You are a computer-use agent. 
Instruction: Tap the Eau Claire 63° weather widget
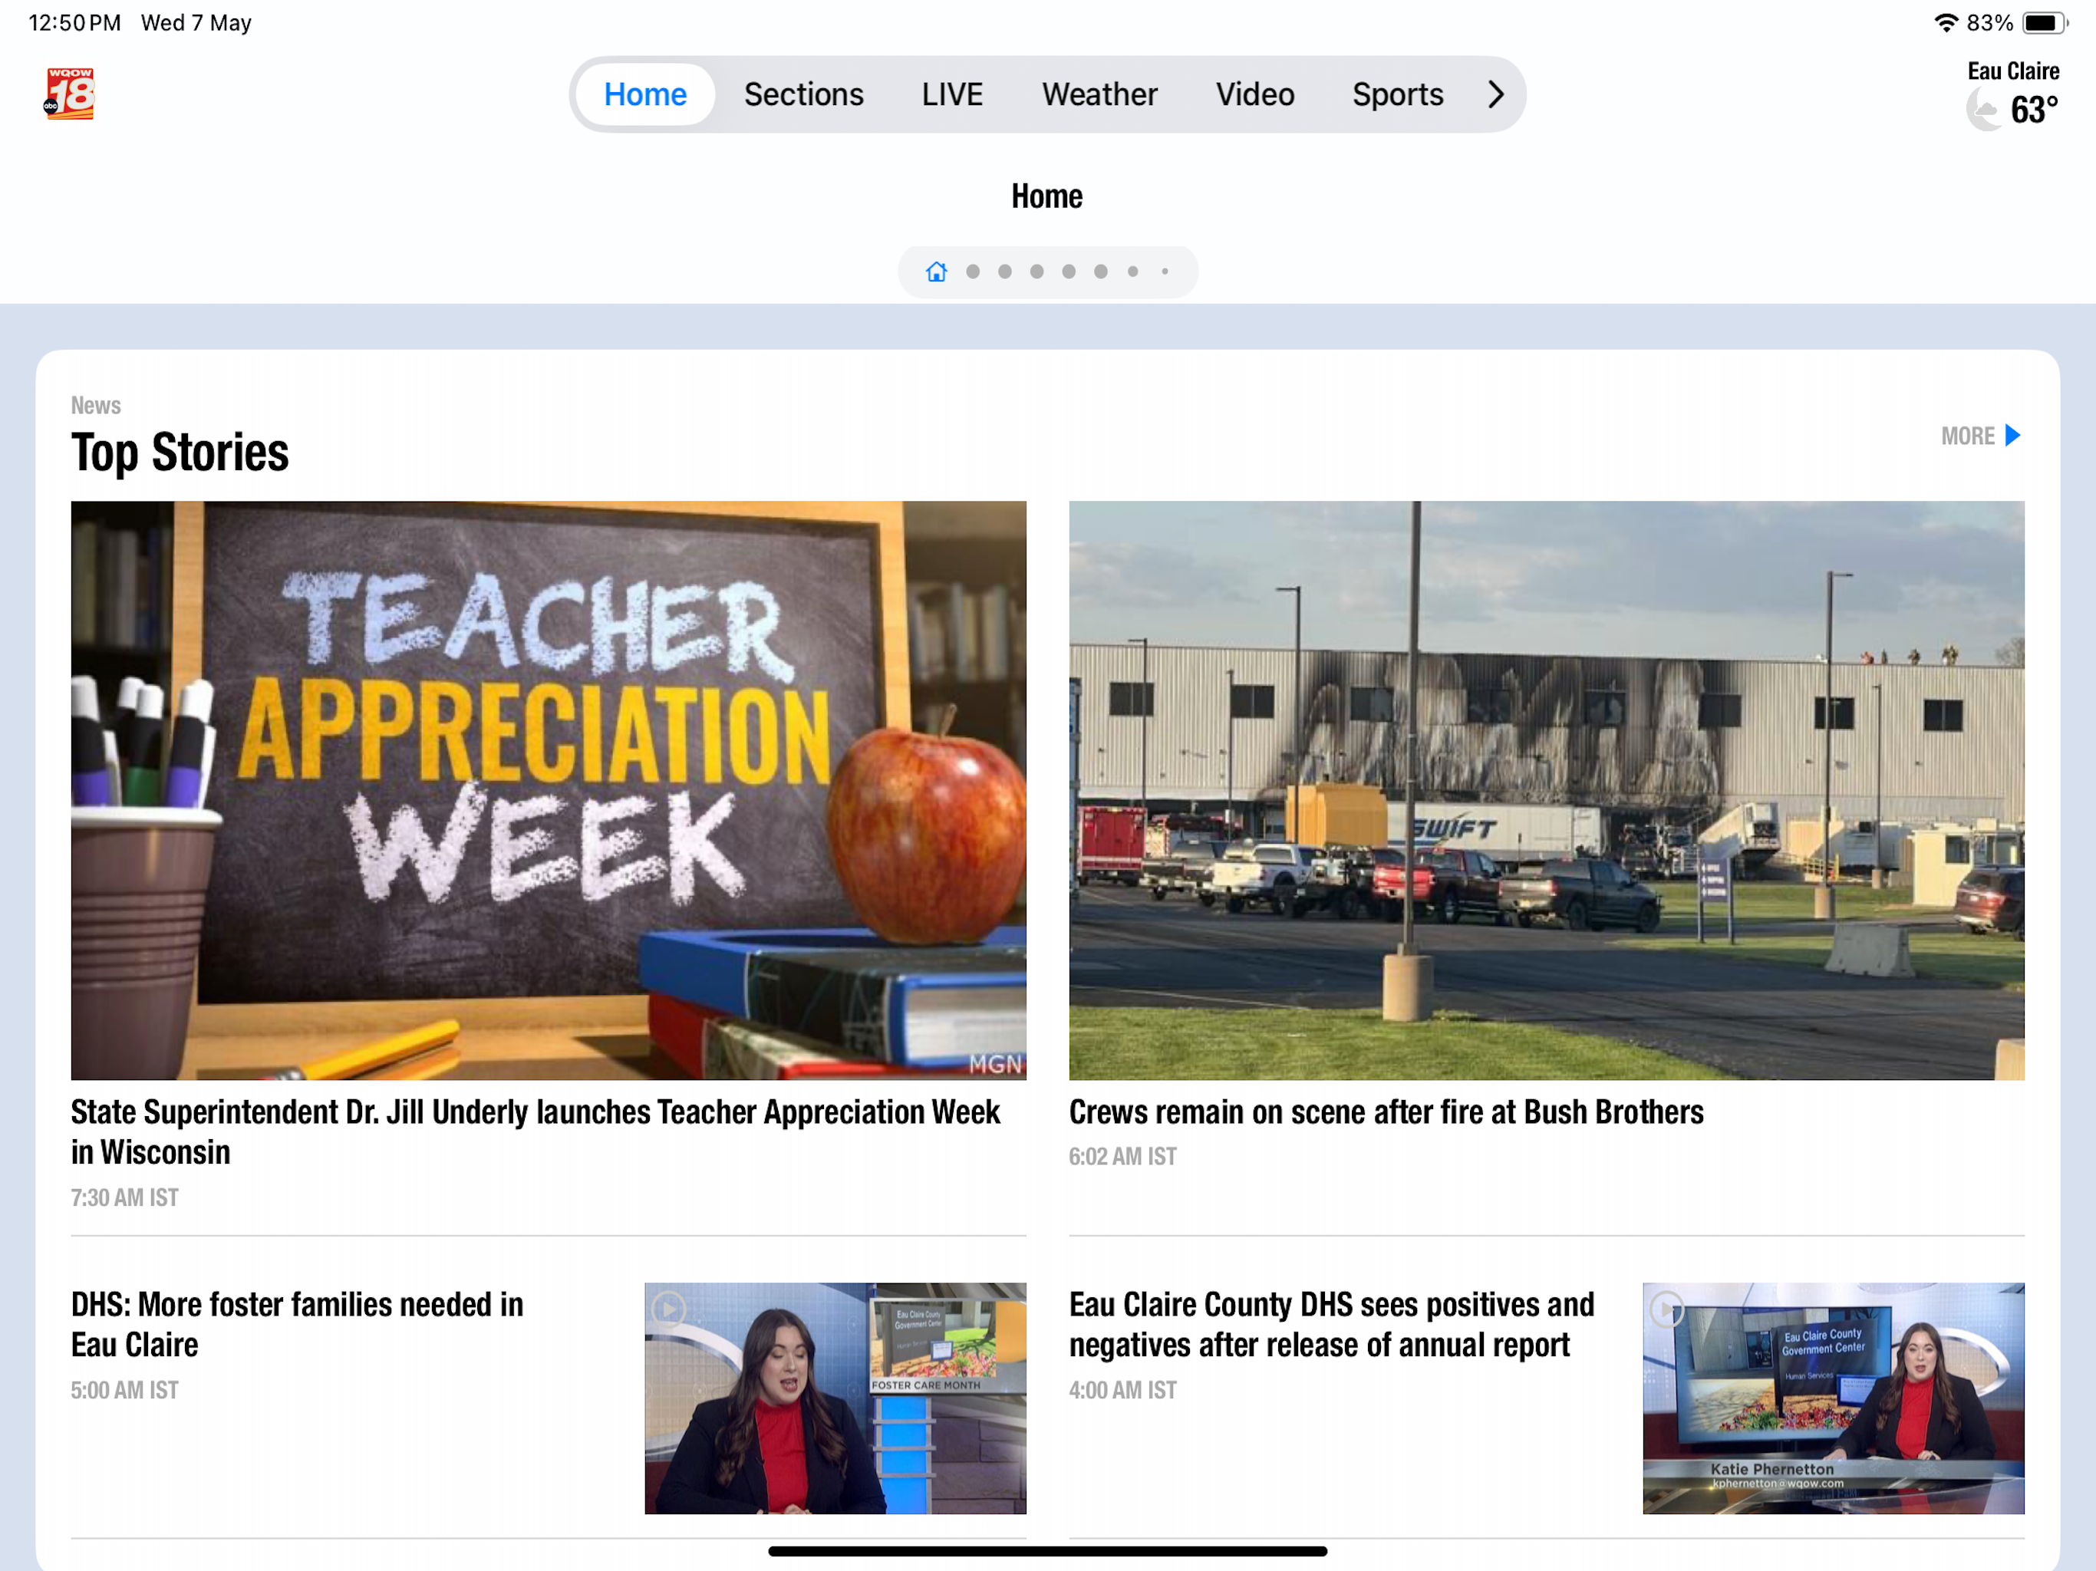coord(2012,95)
